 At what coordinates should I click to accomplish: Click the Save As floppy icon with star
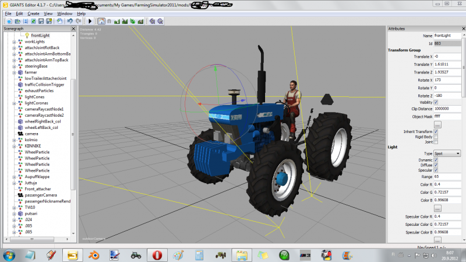coord(49,21)
